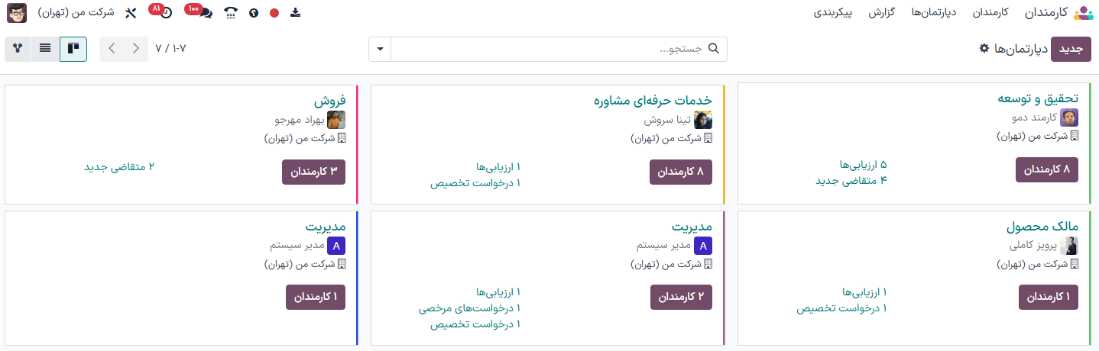The height and width of the screenshot is (351, 1099).
Task: Switch to list view
Action: click(46, 49)
